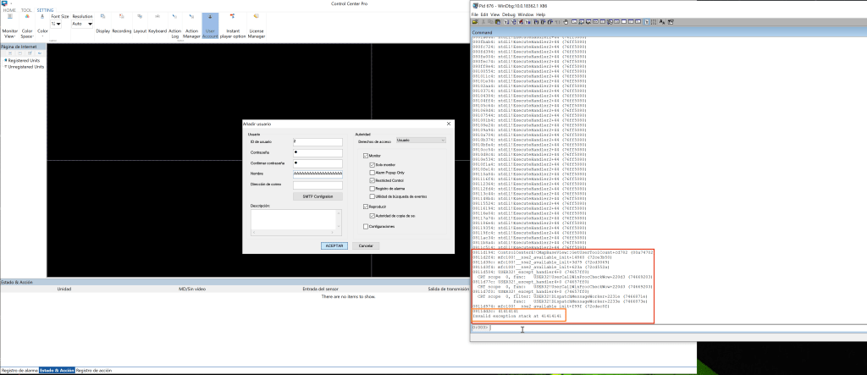The width and height of the screenshot is (867, 375).
Task: Expand the Derechos de acceso dropdown
Action: click(420, 141)
